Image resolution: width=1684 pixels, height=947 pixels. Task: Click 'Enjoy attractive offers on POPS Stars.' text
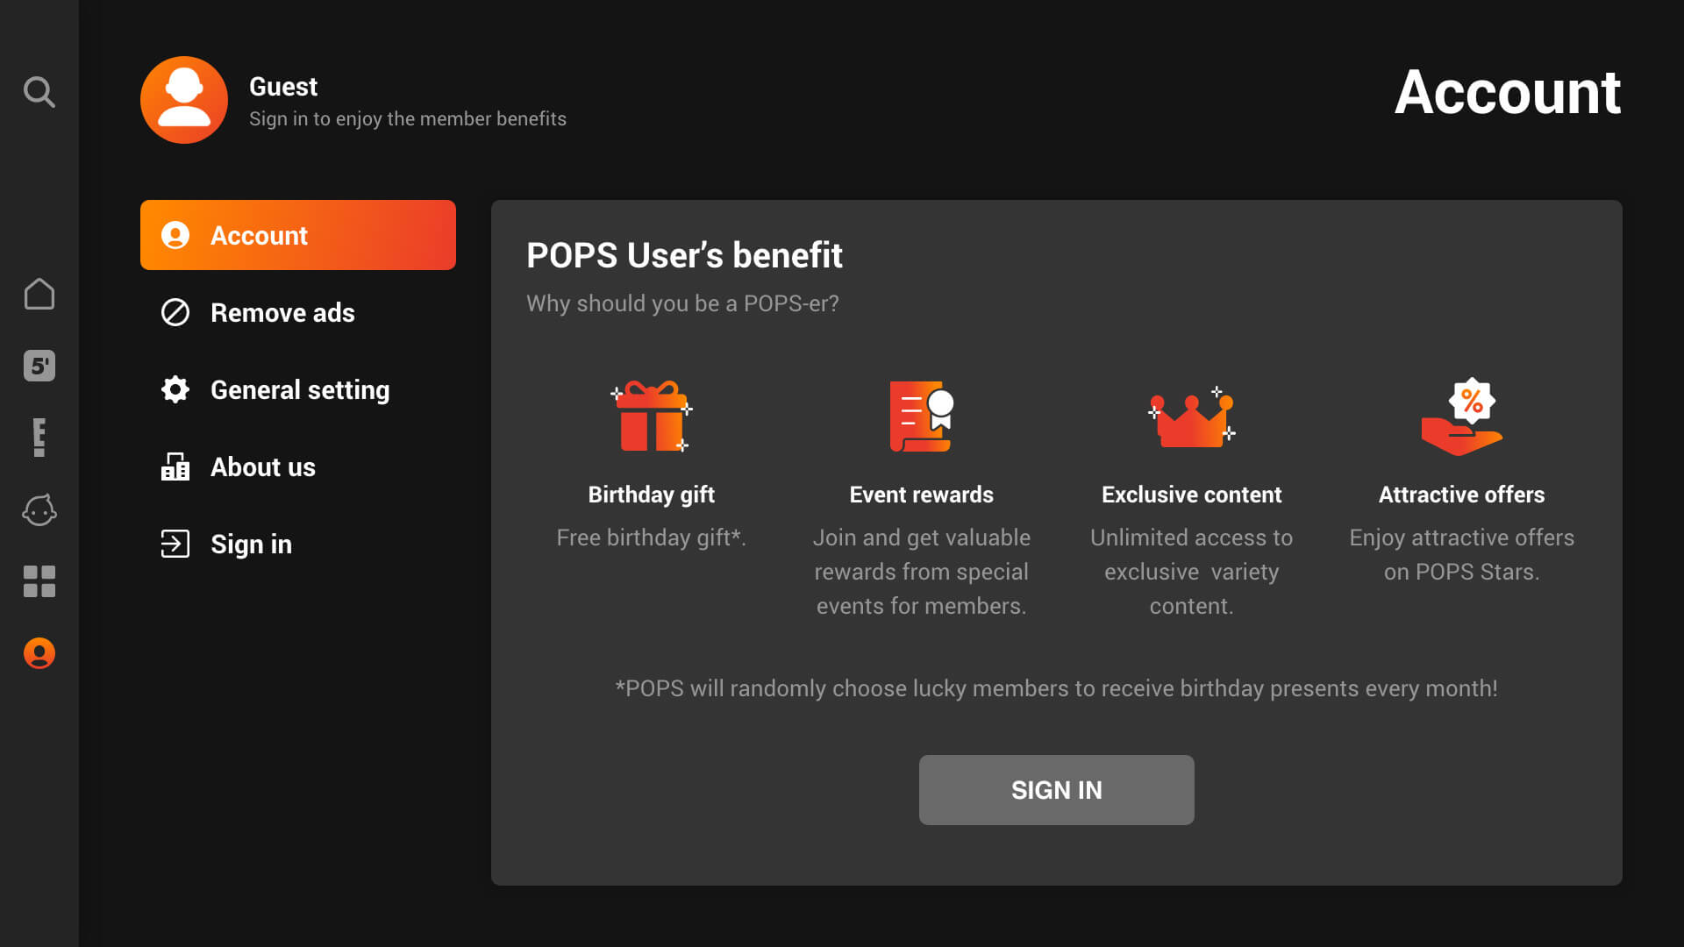point(1462,554)
